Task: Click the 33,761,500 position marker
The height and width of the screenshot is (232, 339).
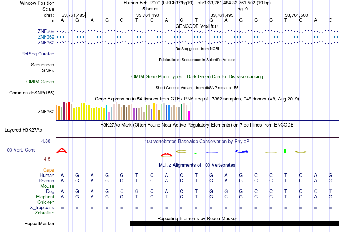Action: 297,15
